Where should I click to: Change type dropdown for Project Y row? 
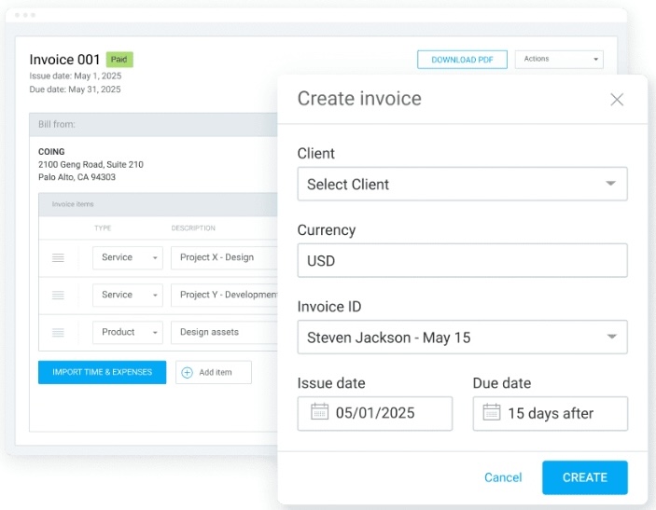[x=127, y=295]
